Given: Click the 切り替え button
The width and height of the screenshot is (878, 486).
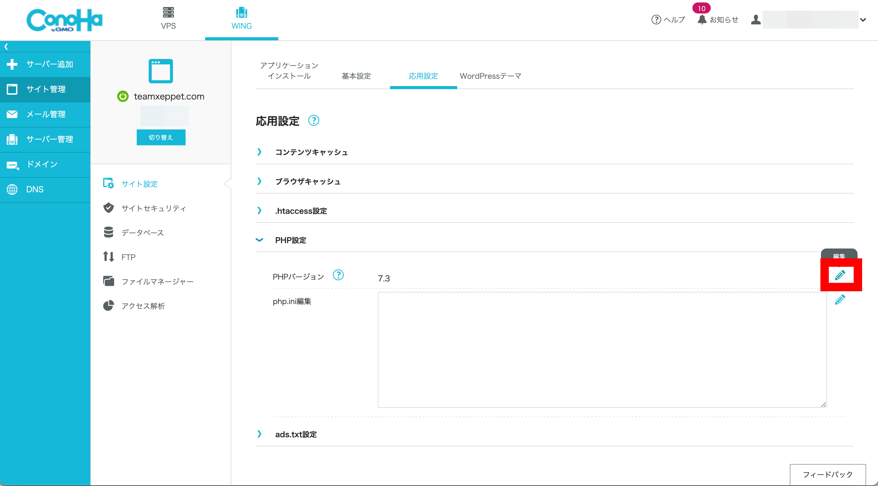Looking at the screenshot, I should pyautogui.click(x=161, y=137).
